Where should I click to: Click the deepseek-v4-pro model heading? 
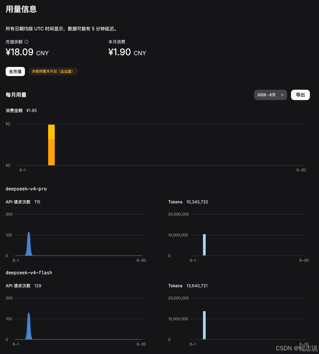[x=26, y=189]
